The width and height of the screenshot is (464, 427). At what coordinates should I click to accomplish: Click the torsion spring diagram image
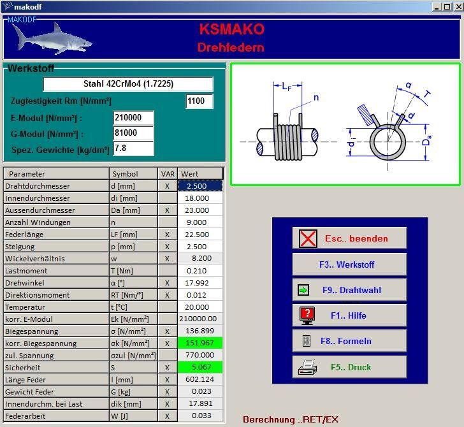[345, 124]
